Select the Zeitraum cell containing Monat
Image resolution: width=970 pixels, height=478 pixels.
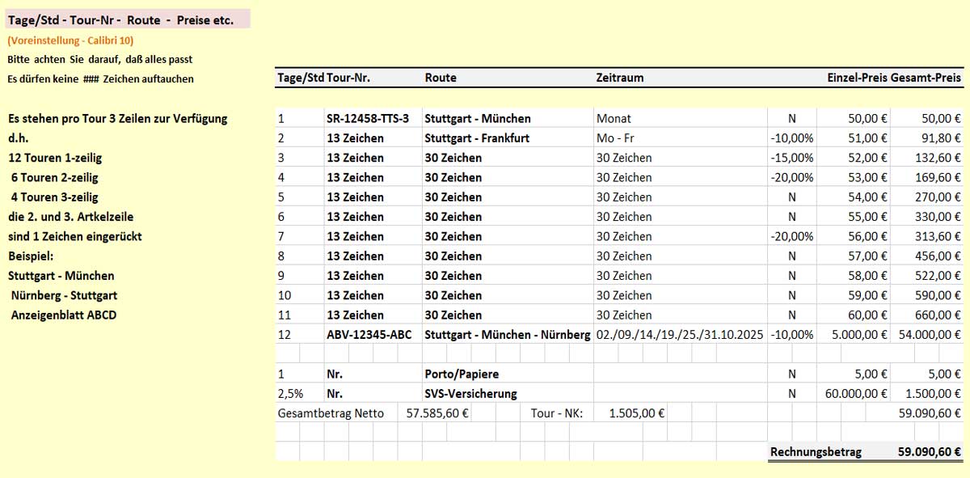(614, 118)
